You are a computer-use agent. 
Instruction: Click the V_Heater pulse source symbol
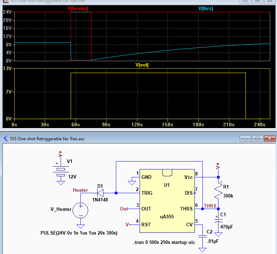point(81,210)
